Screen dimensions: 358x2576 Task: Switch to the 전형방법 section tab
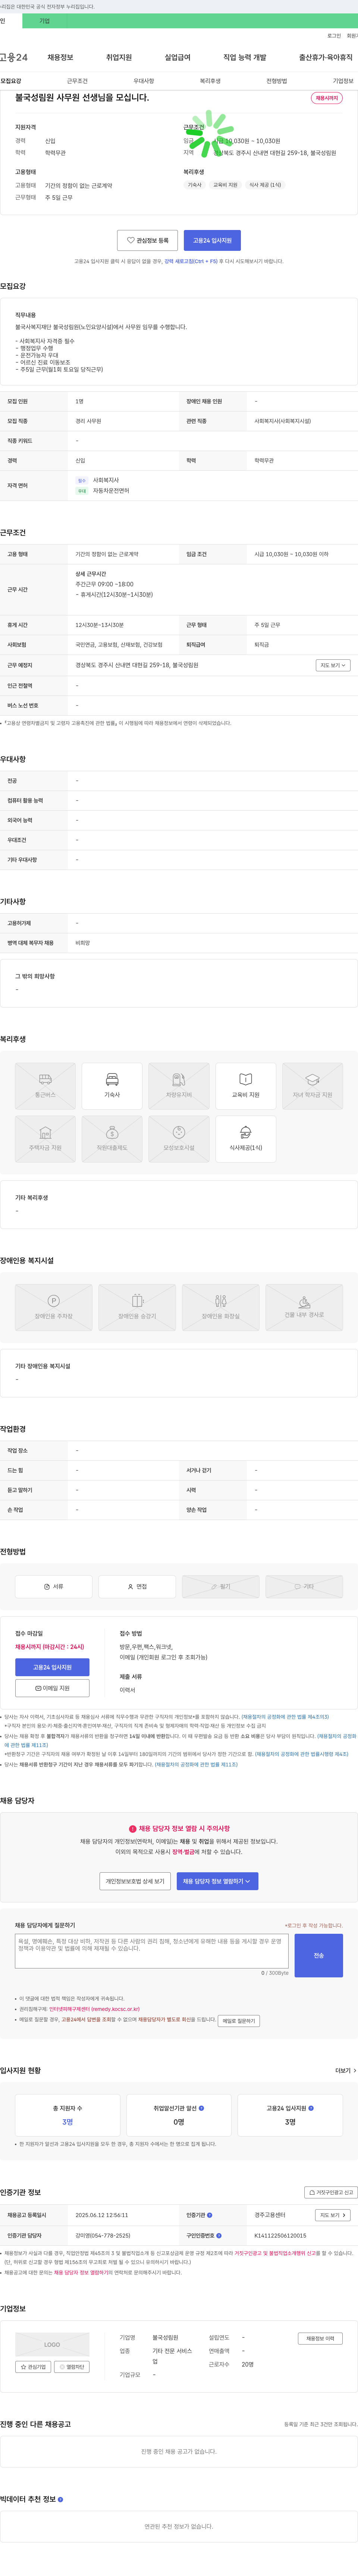coord(277,81)
